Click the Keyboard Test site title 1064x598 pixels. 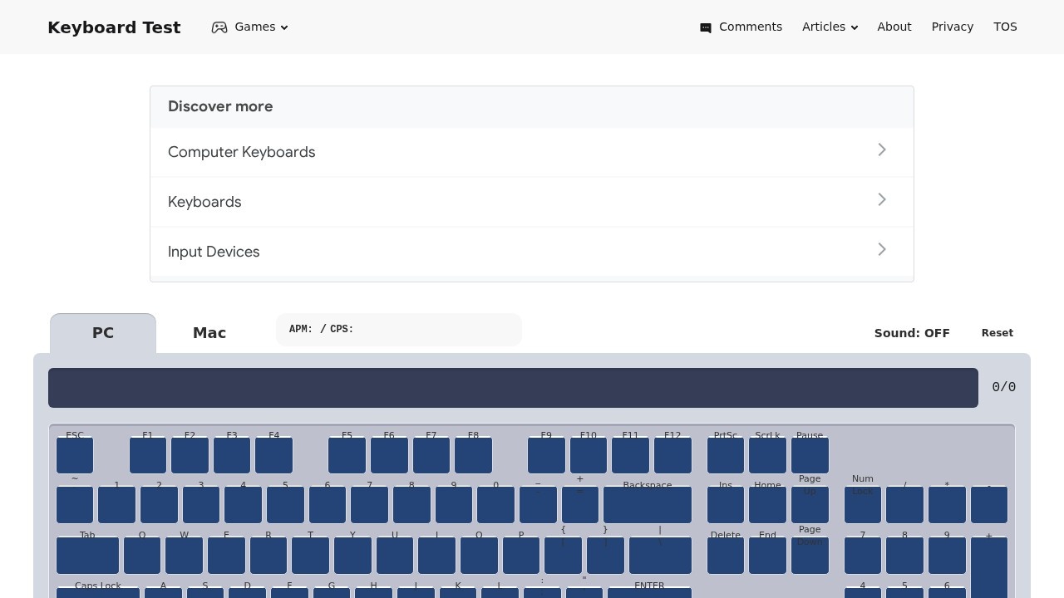click(114, 27)
